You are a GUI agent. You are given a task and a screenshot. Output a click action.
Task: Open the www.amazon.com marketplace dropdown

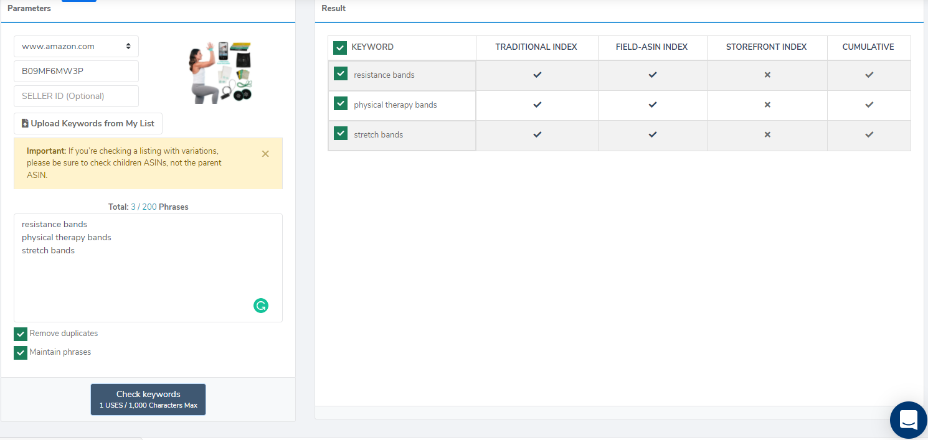click(x=76, y=46)
